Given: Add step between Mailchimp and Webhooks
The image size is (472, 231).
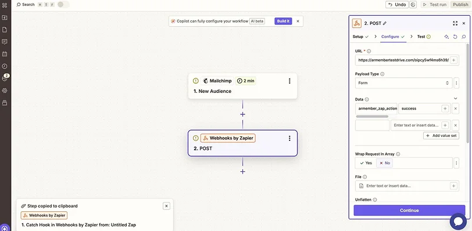Looking at the screenshot, I should (x=242, y=114).
